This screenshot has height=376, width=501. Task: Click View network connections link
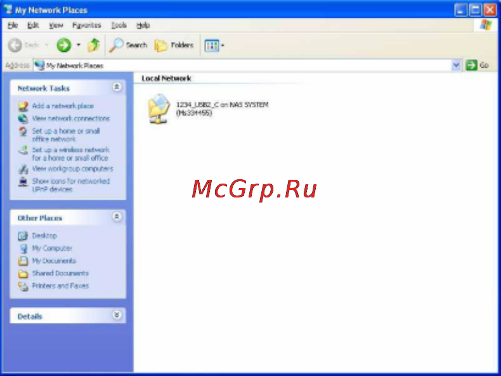click(x=71, y=118)
